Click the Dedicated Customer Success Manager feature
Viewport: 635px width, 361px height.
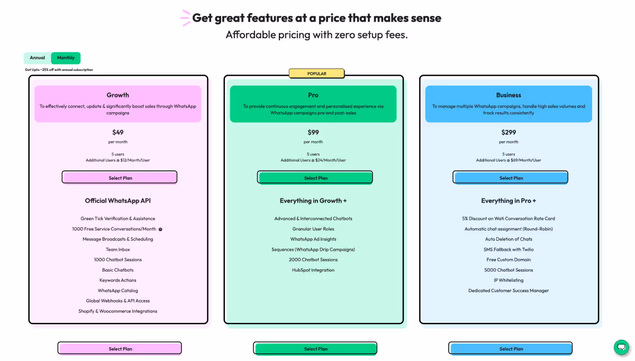click(x=509, y=291)
